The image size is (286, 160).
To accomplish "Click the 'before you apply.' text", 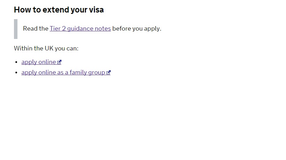I will tap(137, 29).
